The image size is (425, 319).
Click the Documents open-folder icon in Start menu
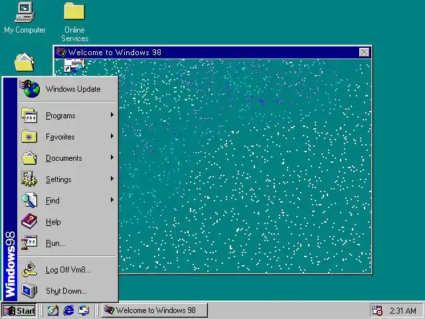point(29,158)
